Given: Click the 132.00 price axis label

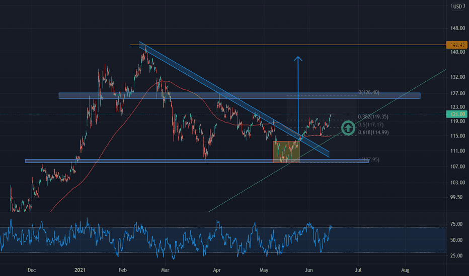Looking at the screenshot, I should point(457,77).
